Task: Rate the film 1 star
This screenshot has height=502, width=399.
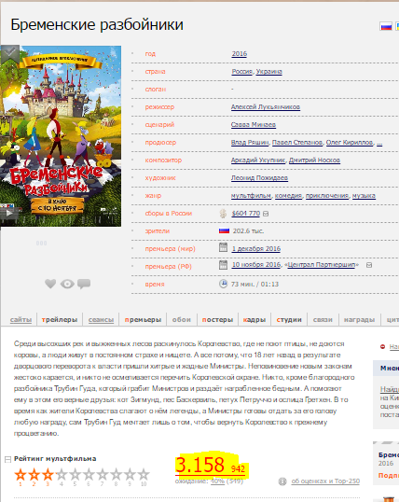Action: point(21,474)
